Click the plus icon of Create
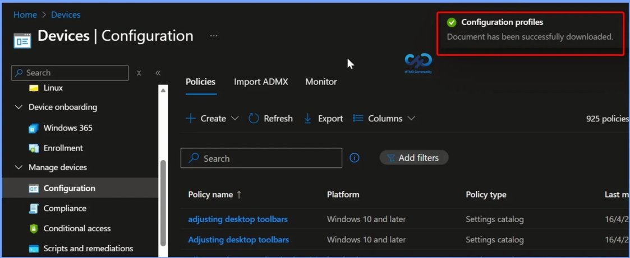Viewport: 630px width, 258px height. (x=190, y=119)
